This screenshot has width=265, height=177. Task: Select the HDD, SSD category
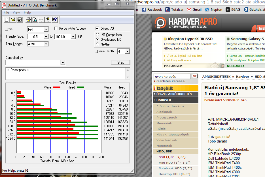point(176,151)
